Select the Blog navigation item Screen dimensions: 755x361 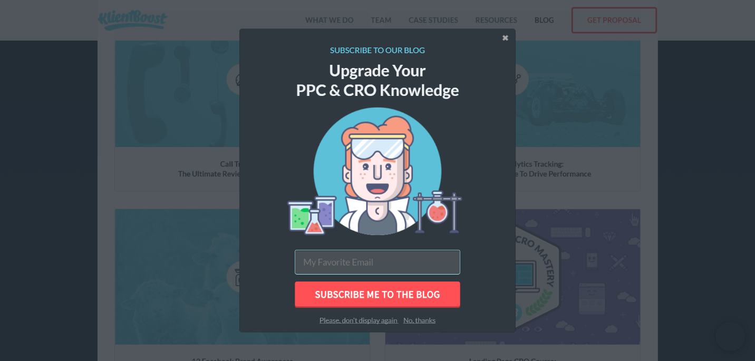[x=544, y=20]
